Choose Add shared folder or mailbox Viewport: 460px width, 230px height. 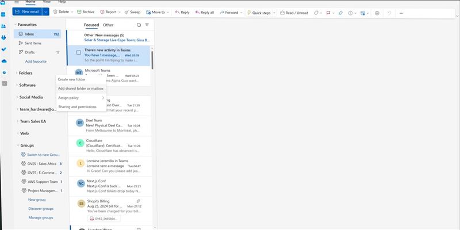pyautogui.click(x=81, y=89)
